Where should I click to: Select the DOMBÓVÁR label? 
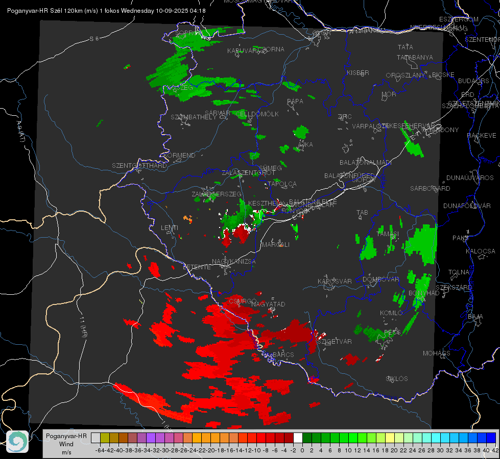tap(381, 279)
